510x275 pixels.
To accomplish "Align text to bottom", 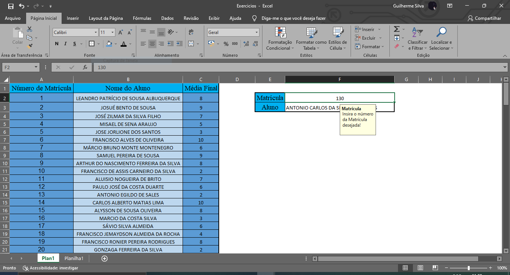I will tap(161, 33).
